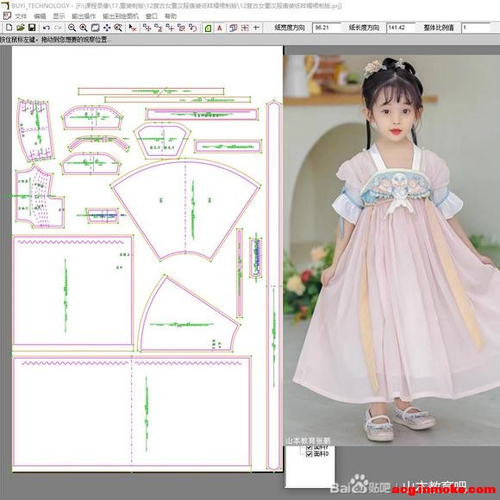Click the plus sign toolbar icon
This screenshot has width=500, height=500.
coord(256,28)
